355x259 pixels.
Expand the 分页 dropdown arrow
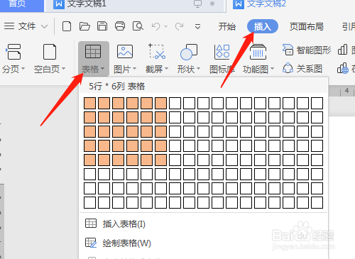point(23,69)
